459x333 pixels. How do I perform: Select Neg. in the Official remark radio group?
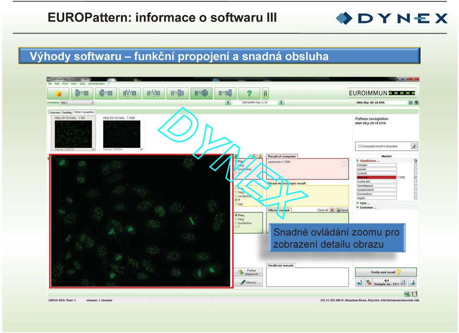point(236,219)
